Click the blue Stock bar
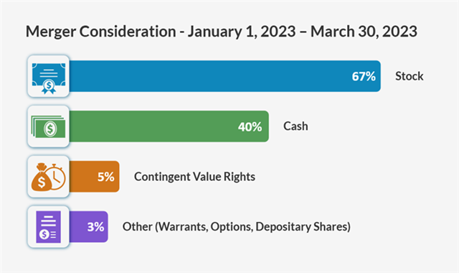The image size is (459, 273). tap(224, 76)
